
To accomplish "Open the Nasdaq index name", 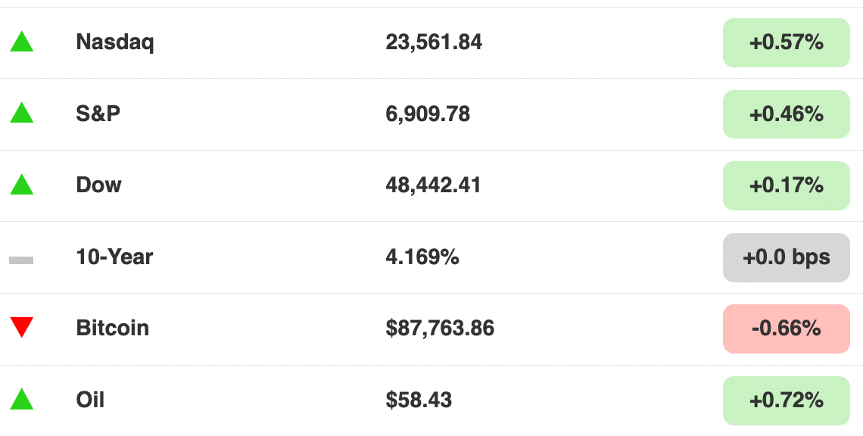I will click(115, 42).
